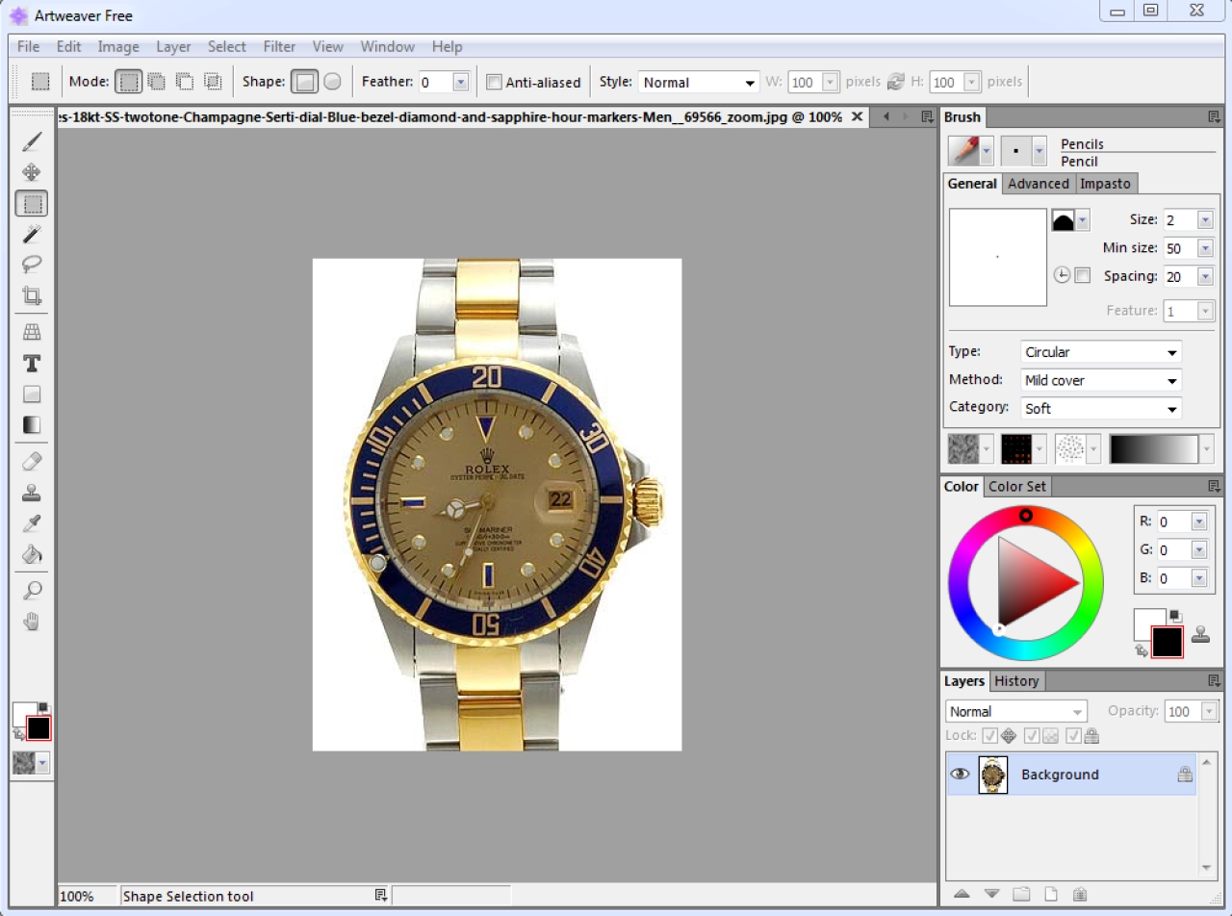The width and height of the screenshot is (1232, 916).
Task: Open the Layer menu
Action: [173, 46]
